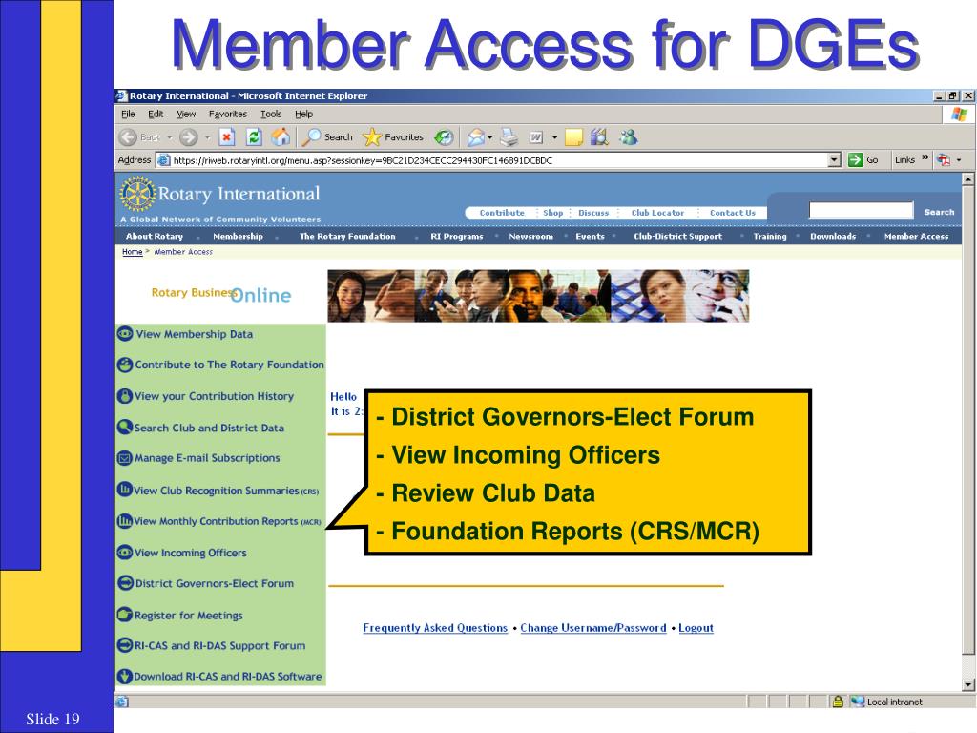
Task: Open dropdown arrow after Word edit icon
Action: point(554,137)
